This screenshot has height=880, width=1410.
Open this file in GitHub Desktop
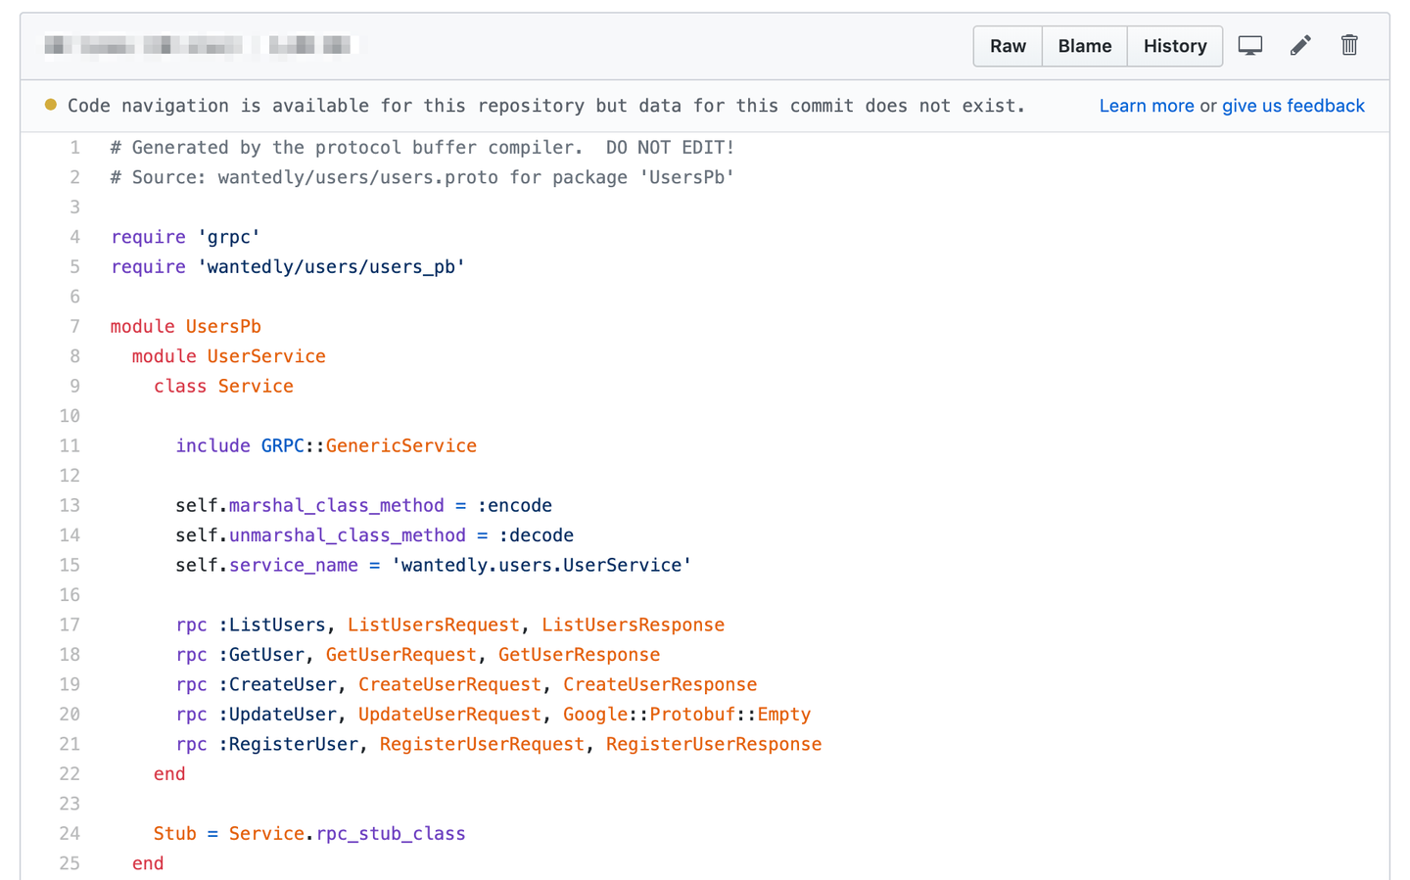coord(1250,46)
